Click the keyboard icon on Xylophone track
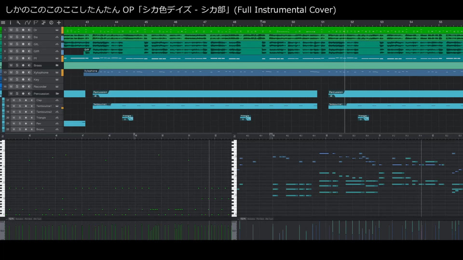 [x=57, y=72]
